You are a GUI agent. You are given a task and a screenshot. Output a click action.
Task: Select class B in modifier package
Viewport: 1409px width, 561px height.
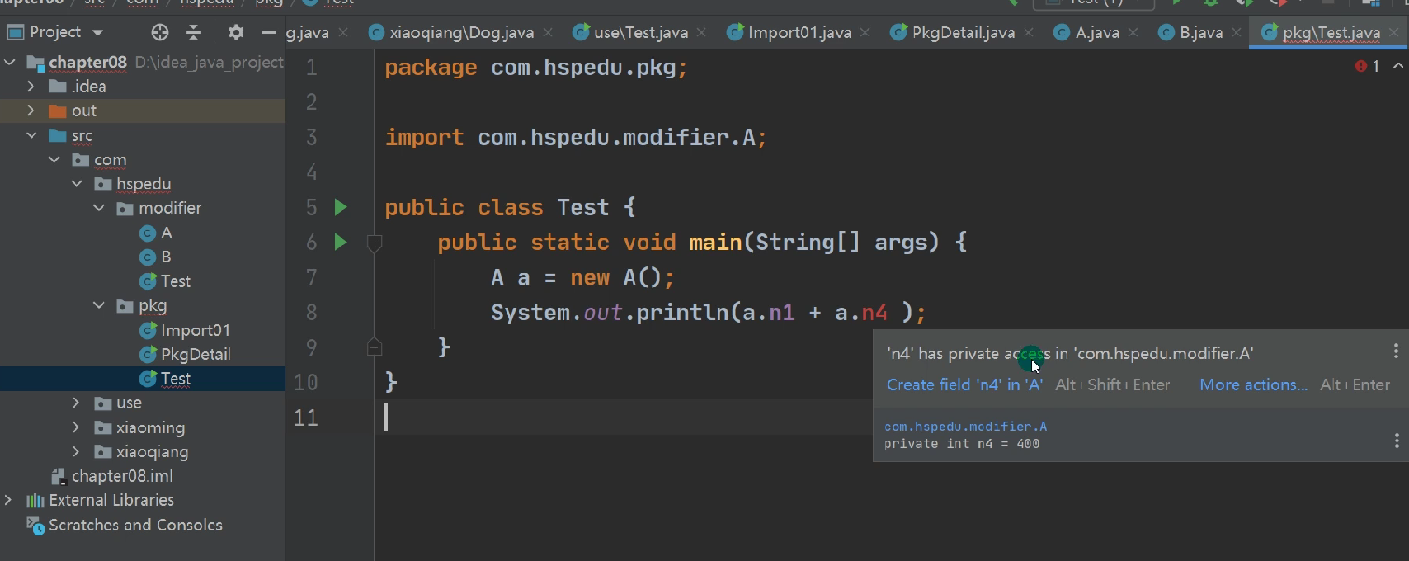[166, 257]
